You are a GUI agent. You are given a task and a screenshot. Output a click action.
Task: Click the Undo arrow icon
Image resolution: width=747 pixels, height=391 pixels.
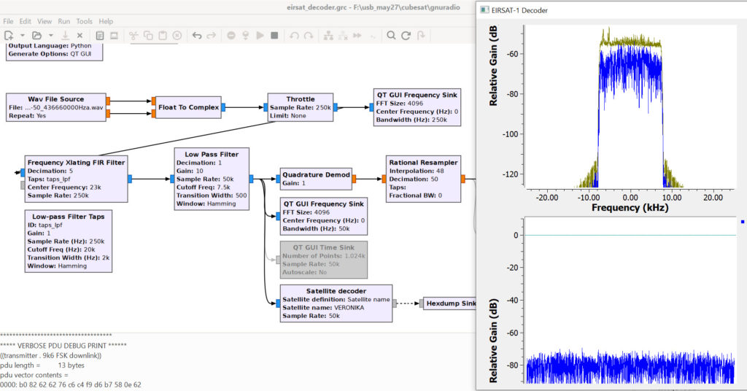pyautogui.click(x=196, y=35)
